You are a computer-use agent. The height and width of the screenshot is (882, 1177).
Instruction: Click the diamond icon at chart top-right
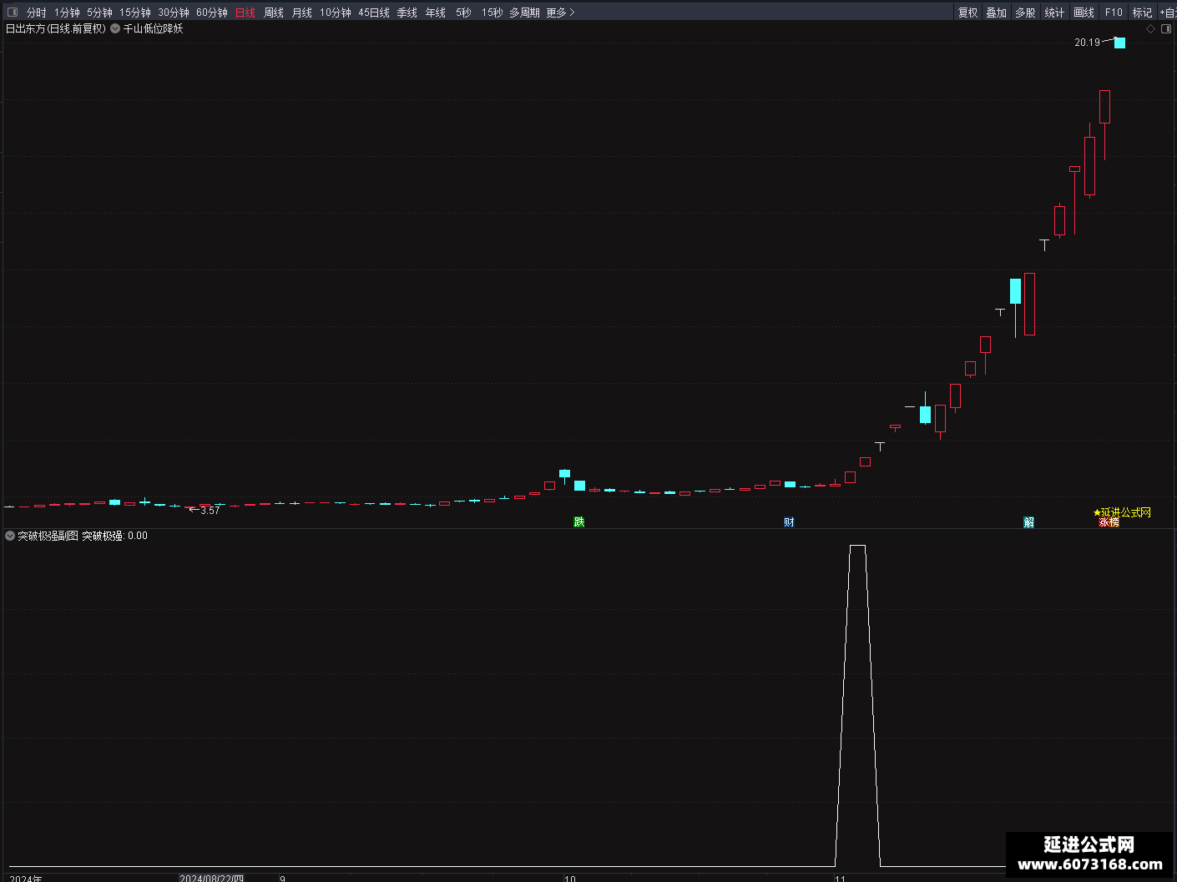[x=1150, y=28]
